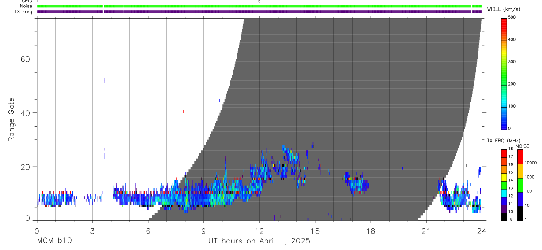Click the red 17-18 MHz TX FRQ segment
This screenshot has height=250, width=542.
tap(504, 154)
